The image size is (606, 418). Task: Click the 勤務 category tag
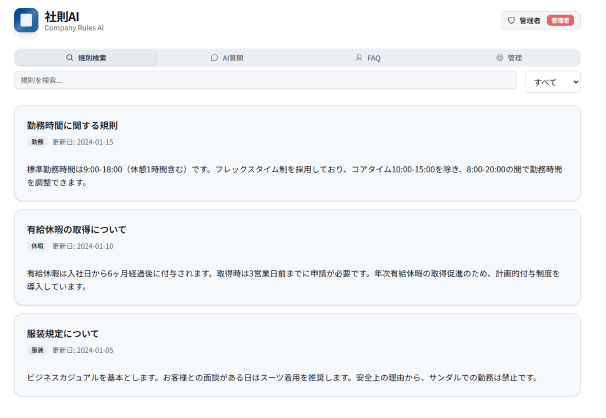(x=38, y=142)
